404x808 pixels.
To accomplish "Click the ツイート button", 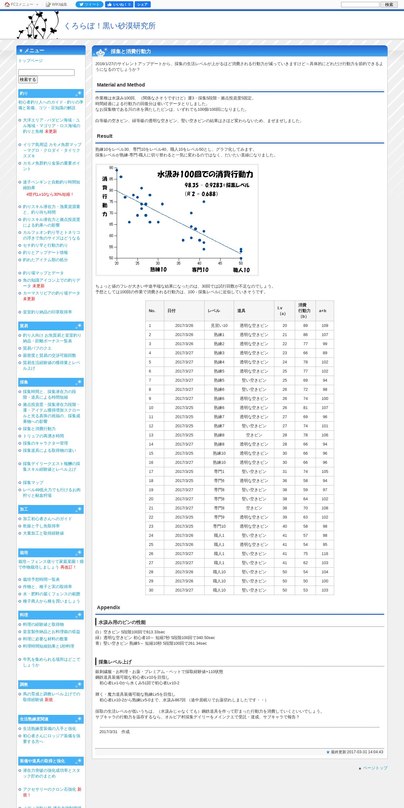I will [89, 4].
